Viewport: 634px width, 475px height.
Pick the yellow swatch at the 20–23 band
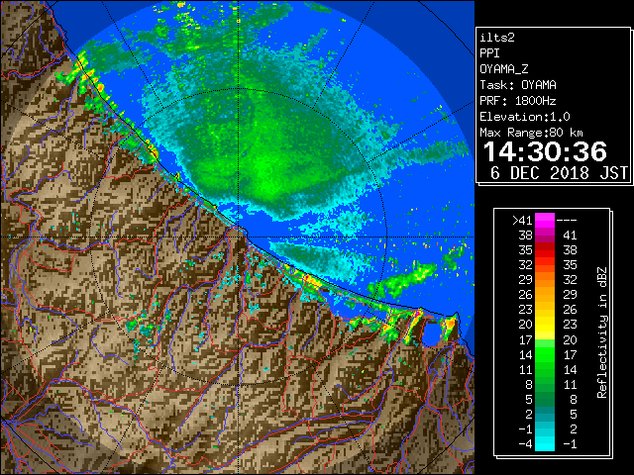pyautogui.click(x=545, y=325)
